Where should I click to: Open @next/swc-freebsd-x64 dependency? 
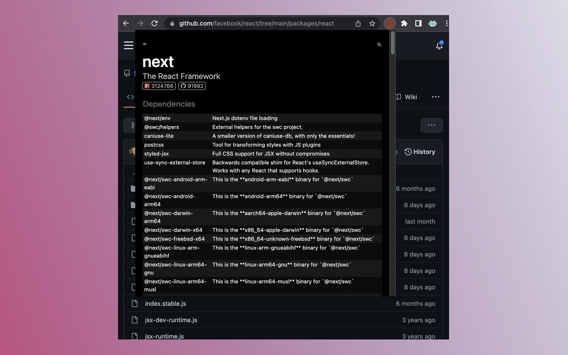pos(175,239)
